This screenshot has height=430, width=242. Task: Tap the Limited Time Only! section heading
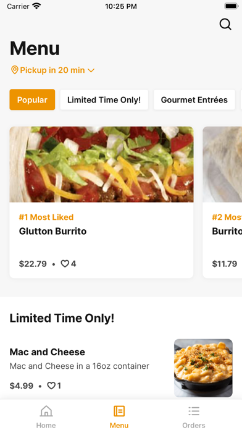pos(62,318)
